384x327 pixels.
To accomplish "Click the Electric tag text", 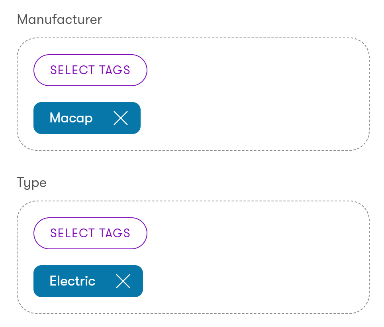I will [72, 281].
